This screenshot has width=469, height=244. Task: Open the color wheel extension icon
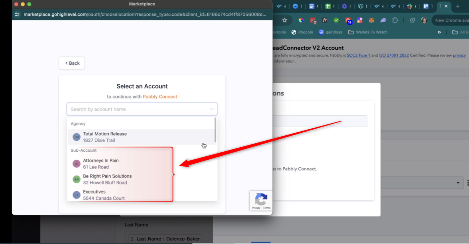301,20
